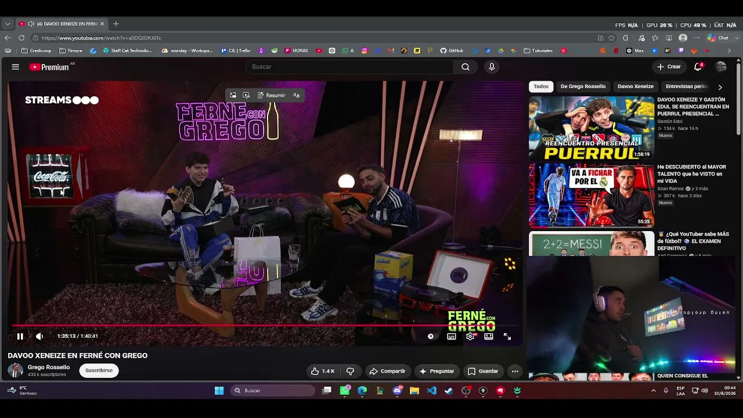Screen dimensions: 743x418
Task: Go back in browser history
Action: tap(8, 38)
